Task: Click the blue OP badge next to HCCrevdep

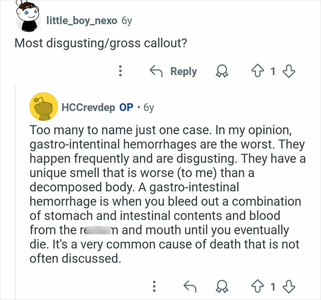Action: click(x=126, y=108)
